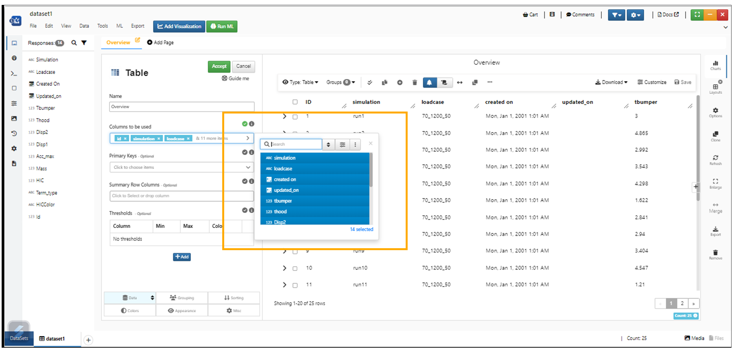The image size is (740, 348).
Task: Enlarge the visualization
Action: [716, 184]
